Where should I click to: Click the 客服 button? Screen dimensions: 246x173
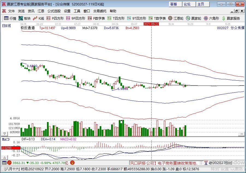(x=173, y=4)
